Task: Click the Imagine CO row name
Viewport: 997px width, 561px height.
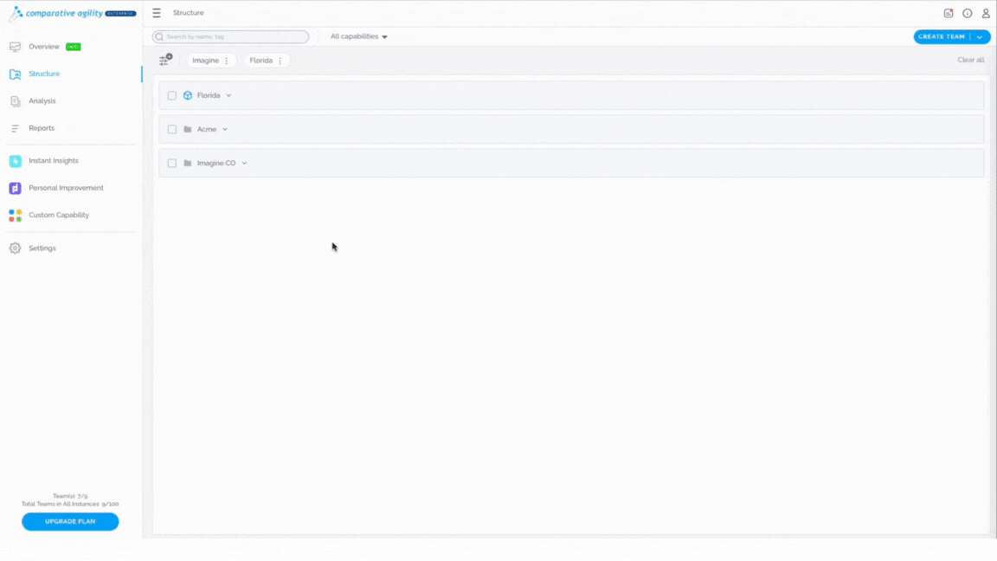Action: (x=216, y=163)
